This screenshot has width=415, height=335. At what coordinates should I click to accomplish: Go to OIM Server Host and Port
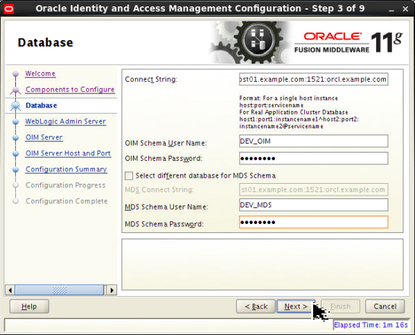pos(68,153)
